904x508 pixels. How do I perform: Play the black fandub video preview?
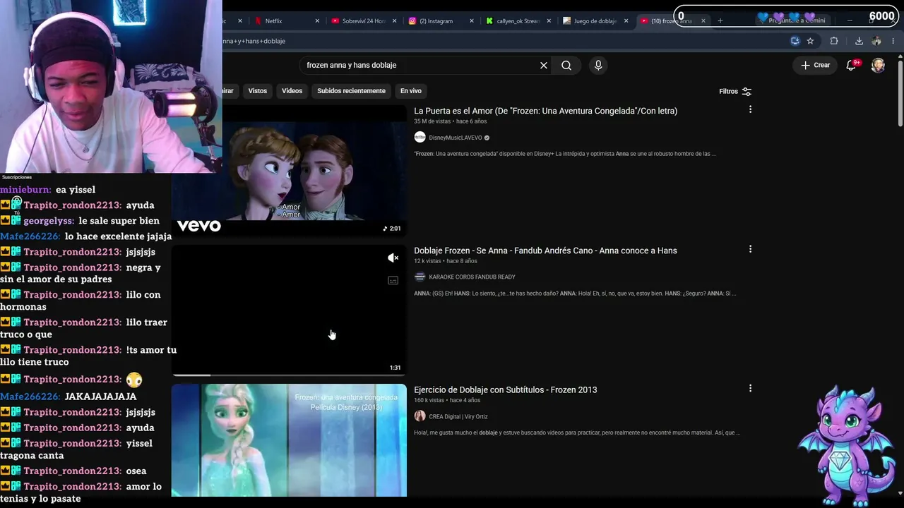click(x=289, y=310)
